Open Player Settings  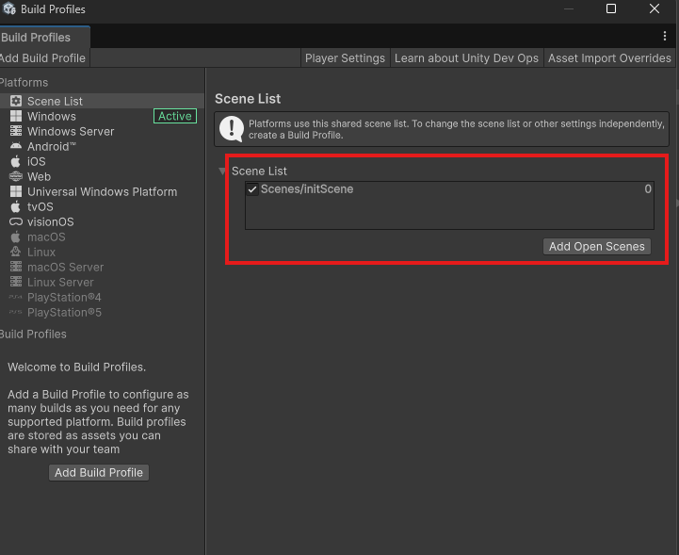point(345,58)
